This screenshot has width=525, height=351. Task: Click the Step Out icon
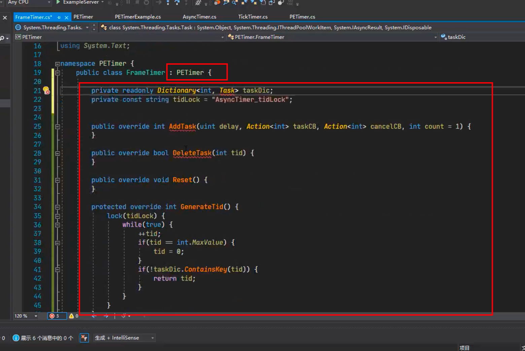click(x=186, y=2)
